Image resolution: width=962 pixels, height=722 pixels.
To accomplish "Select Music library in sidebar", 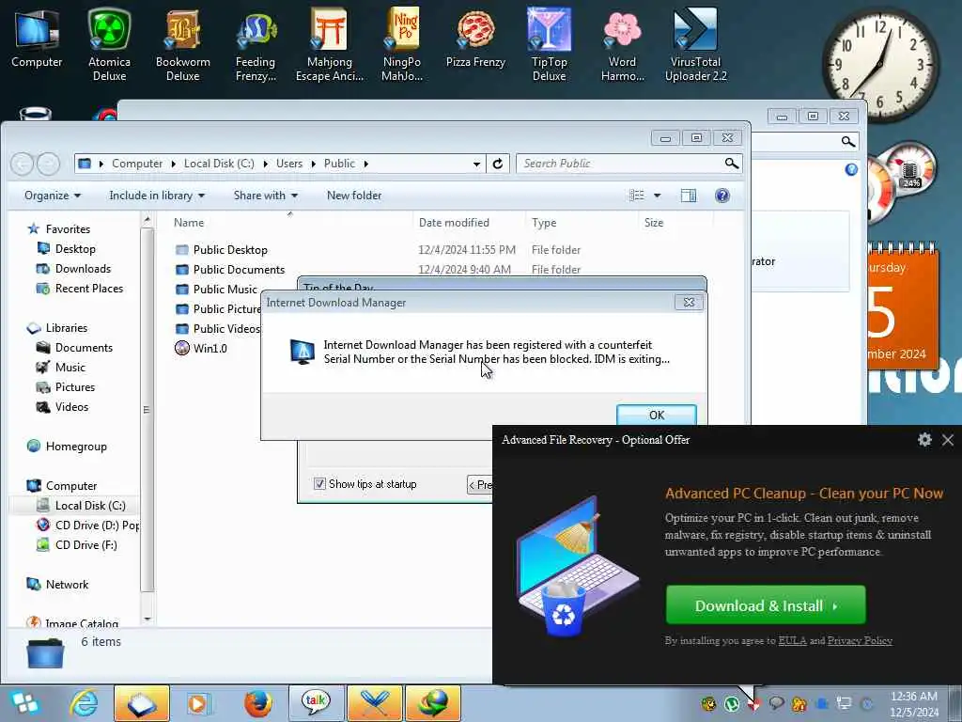I will click(70, 368).
